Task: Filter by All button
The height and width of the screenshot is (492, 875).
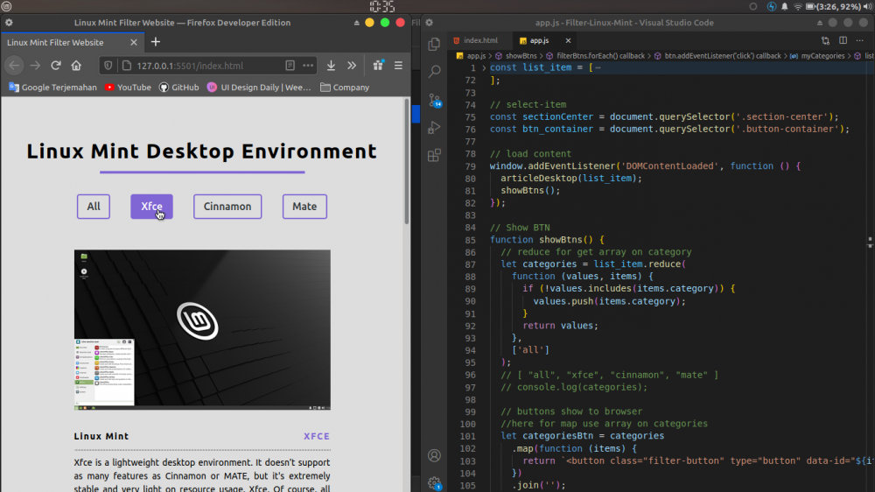Action: (94, 207)
